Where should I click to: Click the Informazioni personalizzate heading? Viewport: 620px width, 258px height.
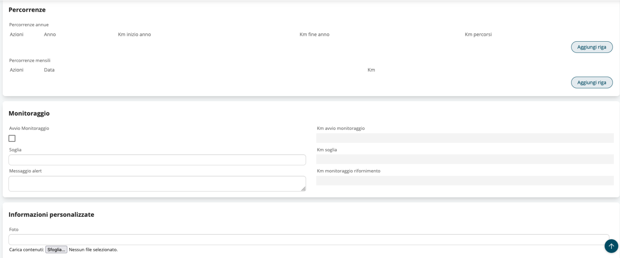tap(51, 215)
